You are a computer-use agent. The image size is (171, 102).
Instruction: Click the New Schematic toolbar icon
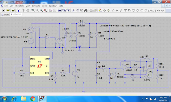[4, 10]
